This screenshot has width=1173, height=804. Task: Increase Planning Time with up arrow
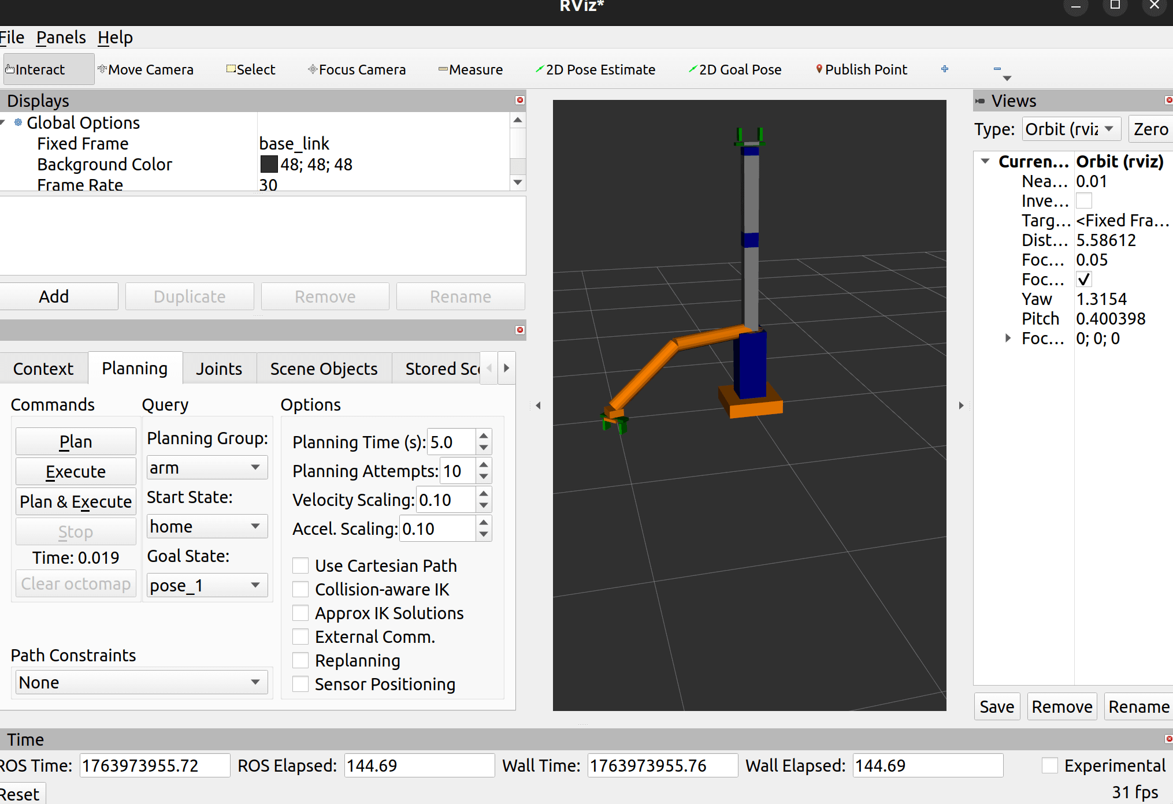coord(484,435)
